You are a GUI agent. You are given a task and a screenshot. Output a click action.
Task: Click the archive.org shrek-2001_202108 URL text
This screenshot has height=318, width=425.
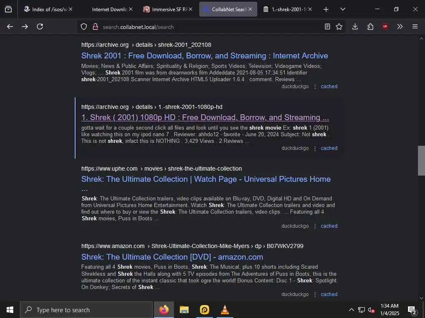pos(146,45)
